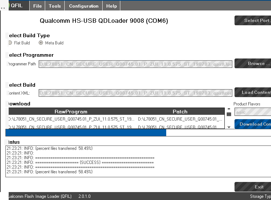Click the Programmer Path input field
Viewport: 271px width, 200px height.
click(135, 64)
